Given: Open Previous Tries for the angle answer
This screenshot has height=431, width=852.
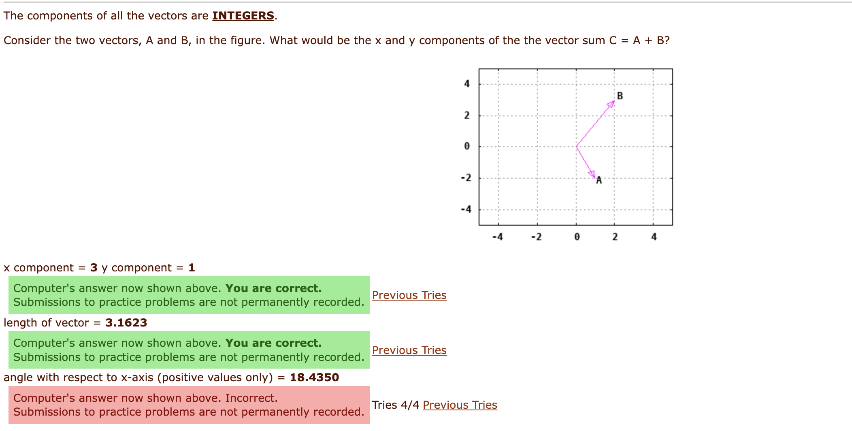Looking at the screenshot, I should pyautogui.click(x=460, y=405).
